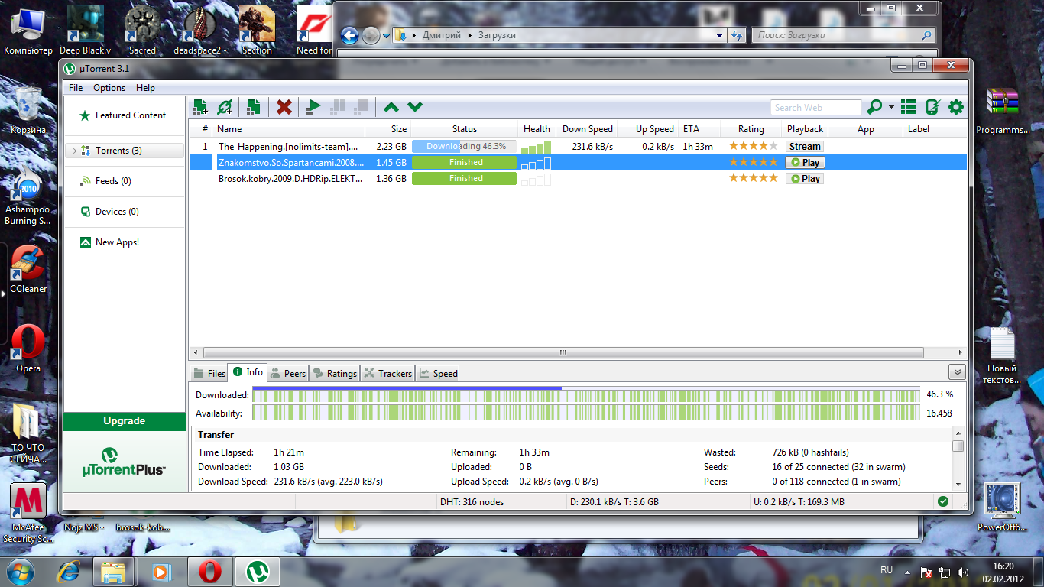The height and width of the screenshot is (587, 1044).
Task: Open the Options menu
Action: 109,88
